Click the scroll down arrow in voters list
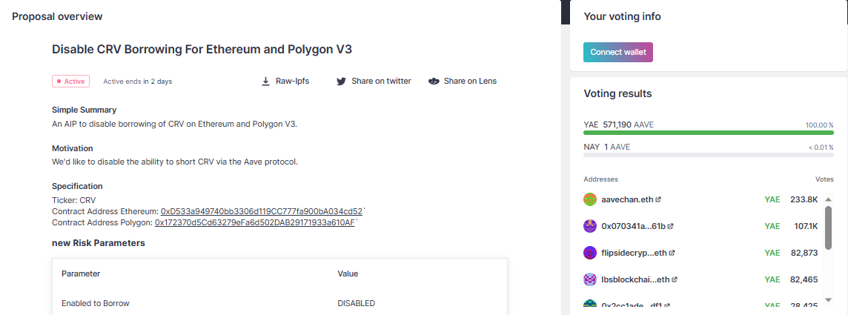The image size is (848, 315). coord(828,299)
